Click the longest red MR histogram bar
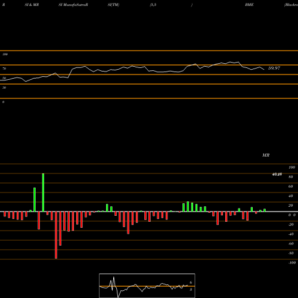Viewport: 298px width, 298px height. click(x=56, y=235)
